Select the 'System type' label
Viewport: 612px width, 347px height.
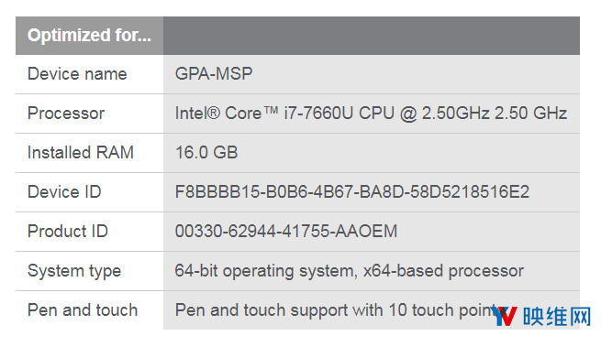(x=74, y=271)
